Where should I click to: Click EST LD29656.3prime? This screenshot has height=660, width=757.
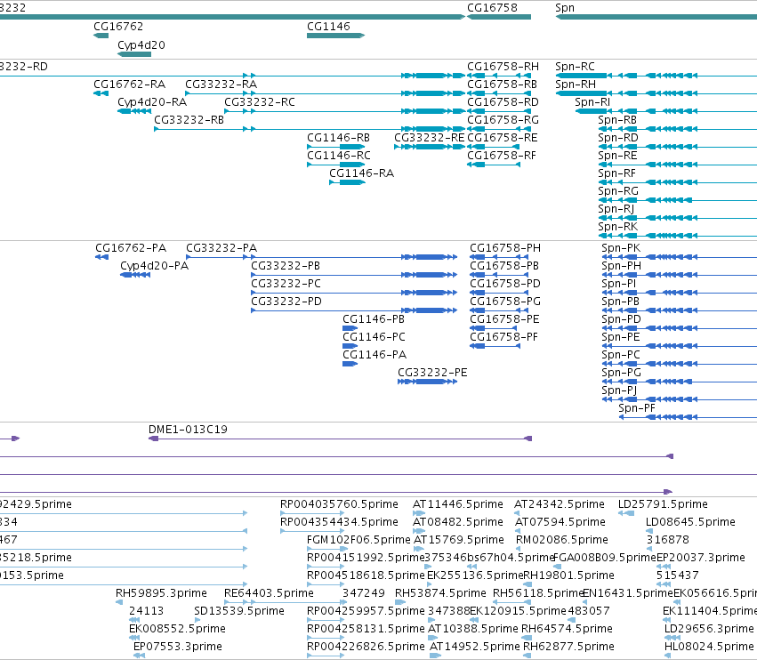[709, 629]
